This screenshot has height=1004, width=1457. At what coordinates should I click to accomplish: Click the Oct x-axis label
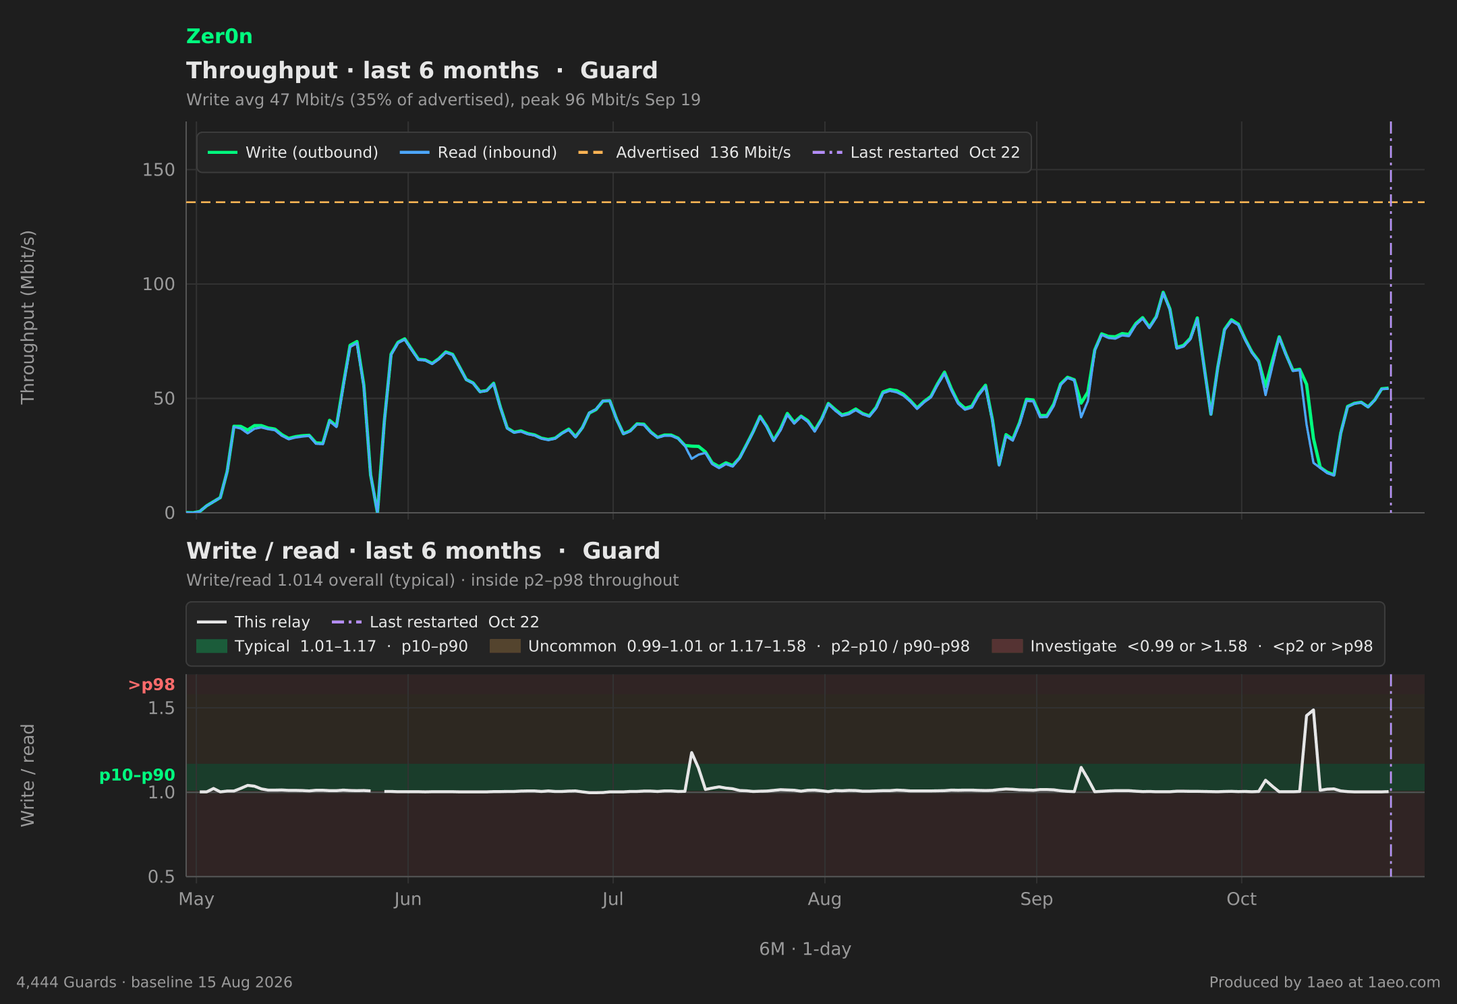tap(1241, 899)
